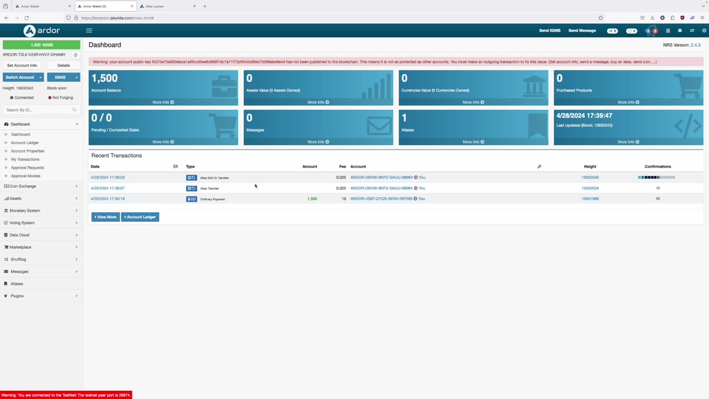Click the power logout icon in header
This screenshot has width=709, height=399.
(704, 30)
